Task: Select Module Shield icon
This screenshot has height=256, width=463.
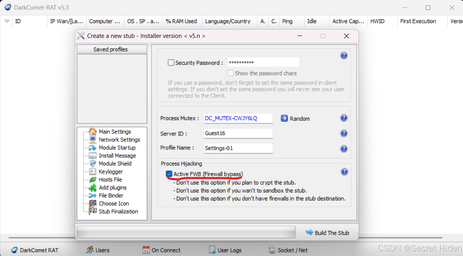Action: click(93, 163)
